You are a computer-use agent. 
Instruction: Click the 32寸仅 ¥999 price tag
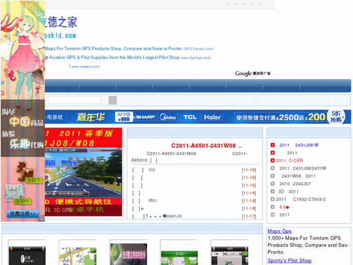tap(124, 117)
